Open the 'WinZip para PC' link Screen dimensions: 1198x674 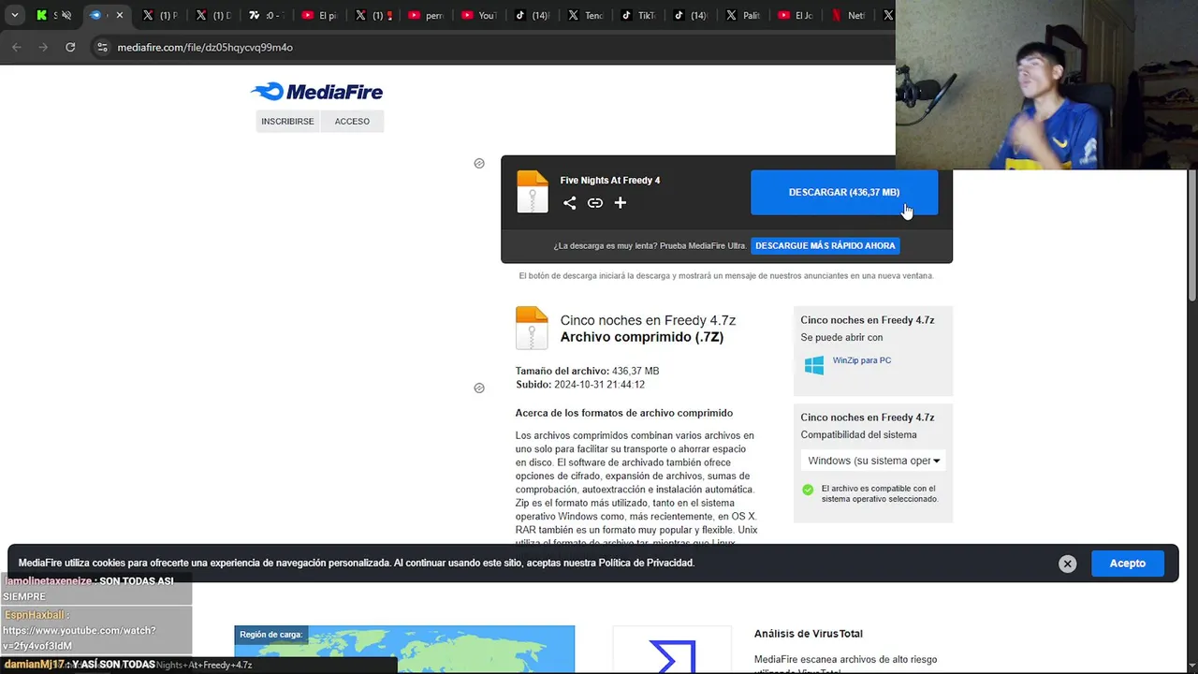tap(861, 360)
